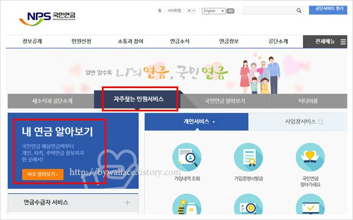Screen dimensions: 353x220
Task: Open 전체메뉴 hamburger icon
Action: [343, 41]
